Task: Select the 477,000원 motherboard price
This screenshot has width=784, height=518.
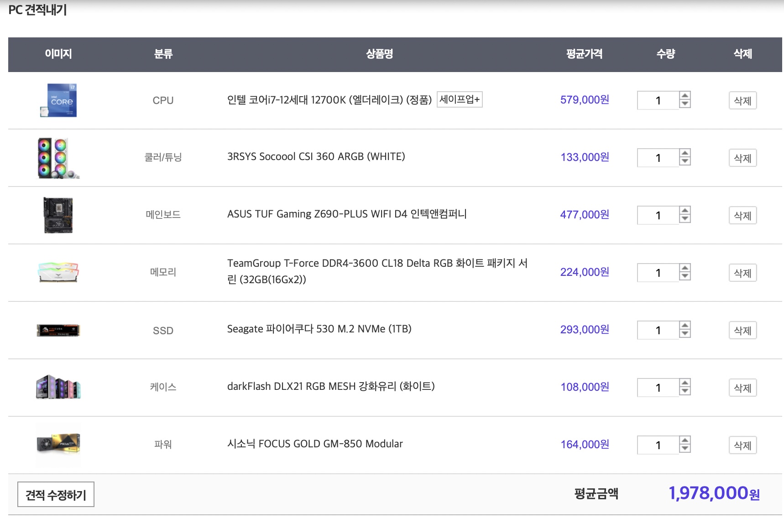Action: 585,215
